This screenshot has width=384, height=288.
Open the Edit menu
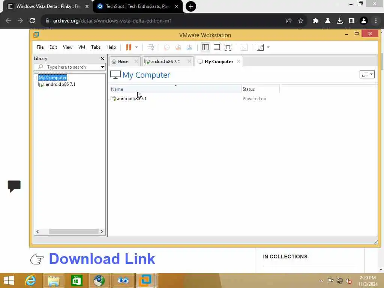click(x=53, y=47)
